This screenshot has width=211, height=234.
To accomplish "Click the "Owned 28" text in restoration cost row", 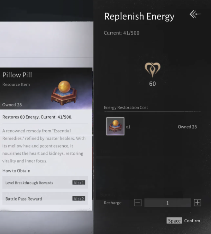I will pos(187,127).
